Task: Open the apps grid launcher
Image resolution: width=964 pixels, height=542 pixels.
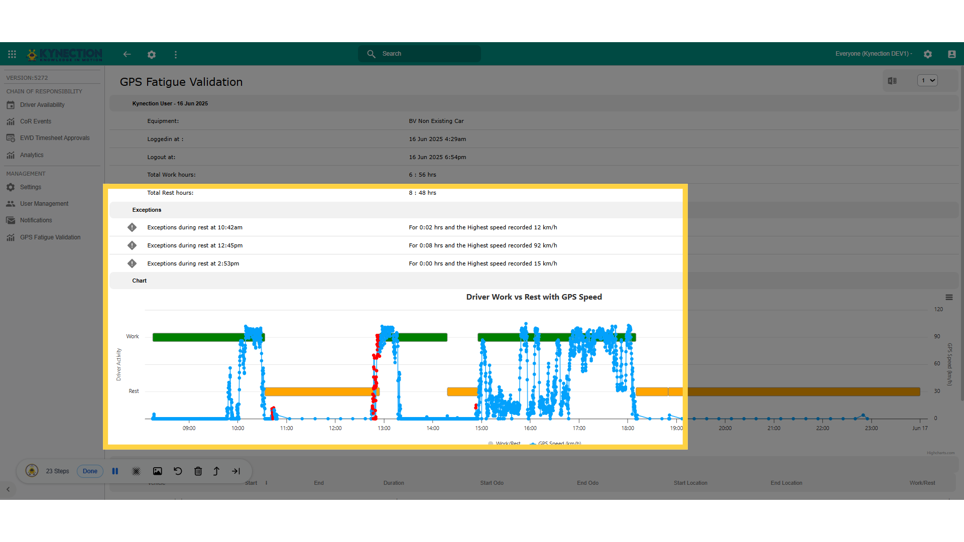Action: pos(12,54)
